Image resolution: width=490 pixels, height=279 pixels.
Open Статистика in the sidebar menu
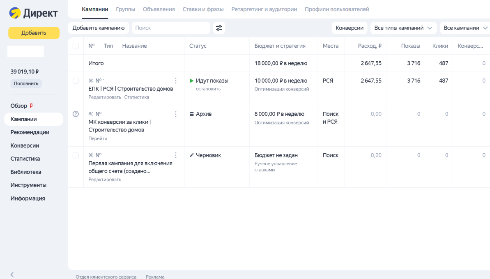point(25,159)
